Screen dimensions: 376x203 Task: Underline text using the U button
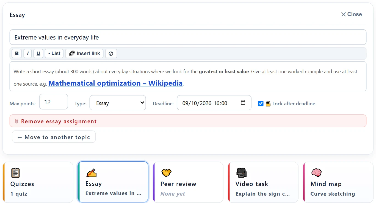pyautogui.click(x=38, y=53)
